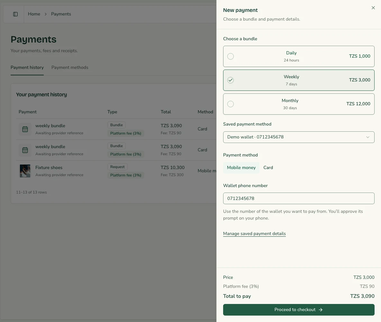Click the TZS 10,300 total cell
Screen dimensions: 381x322
173,167
